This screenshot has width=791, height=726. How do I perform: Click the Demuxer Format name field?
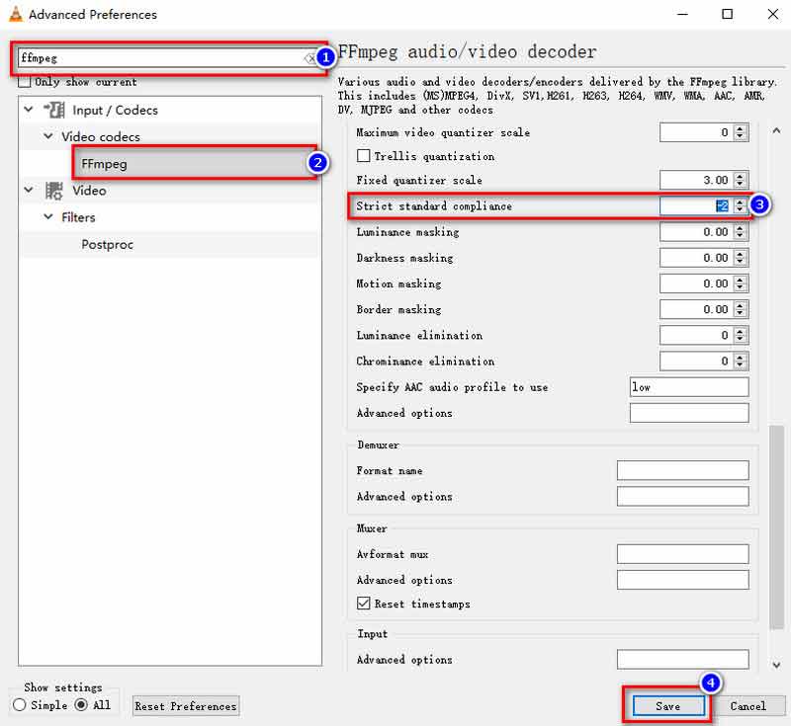(682, 470)
